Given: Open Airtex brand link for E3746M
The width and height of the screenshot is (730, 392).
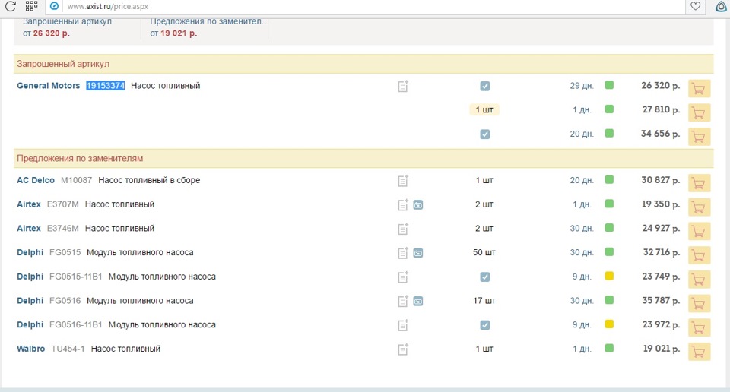Looking at the screenshot, I should click(x=29, y=229).
